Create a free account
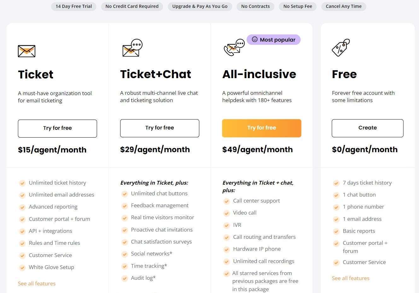This screenshot has height=293, width=419. [x=368, y=128]
